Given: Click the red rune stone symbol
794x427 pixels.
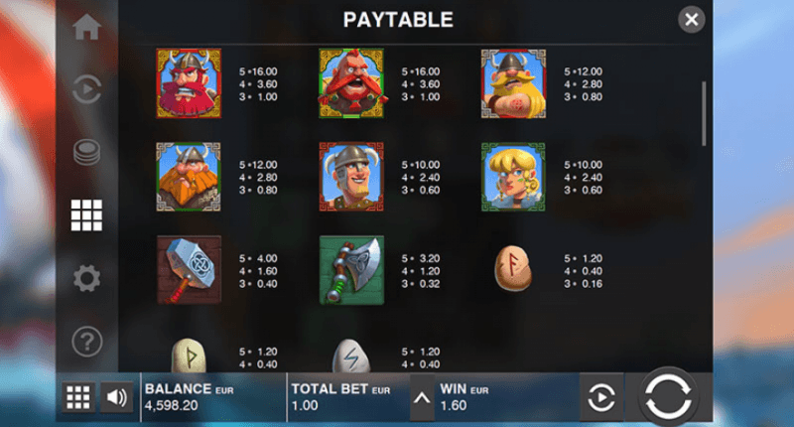Looking at the screenshot, I should click(x=513, y=268).
